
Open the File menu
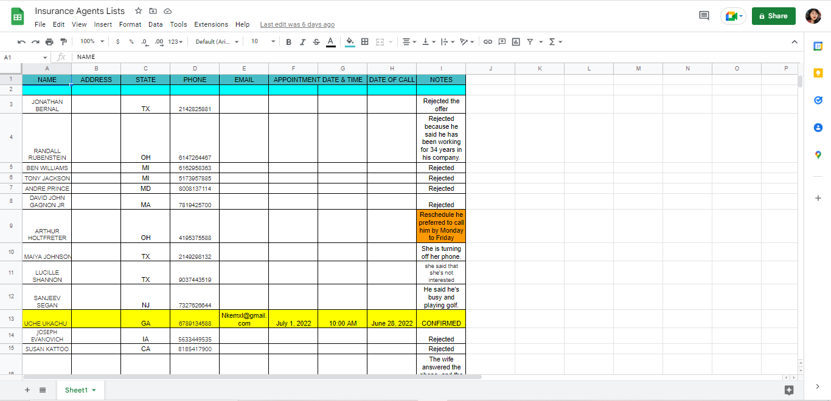point(40,24)
